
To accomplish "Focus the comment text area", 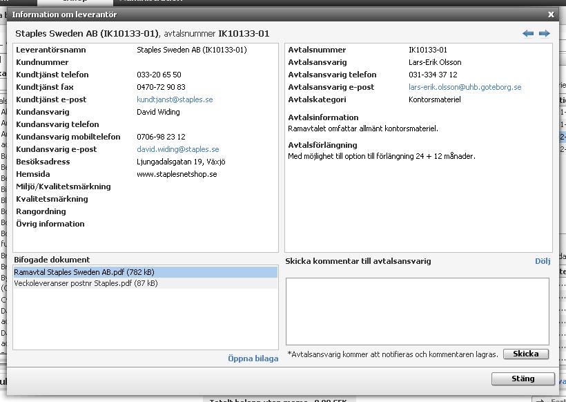I will (418, 312).
